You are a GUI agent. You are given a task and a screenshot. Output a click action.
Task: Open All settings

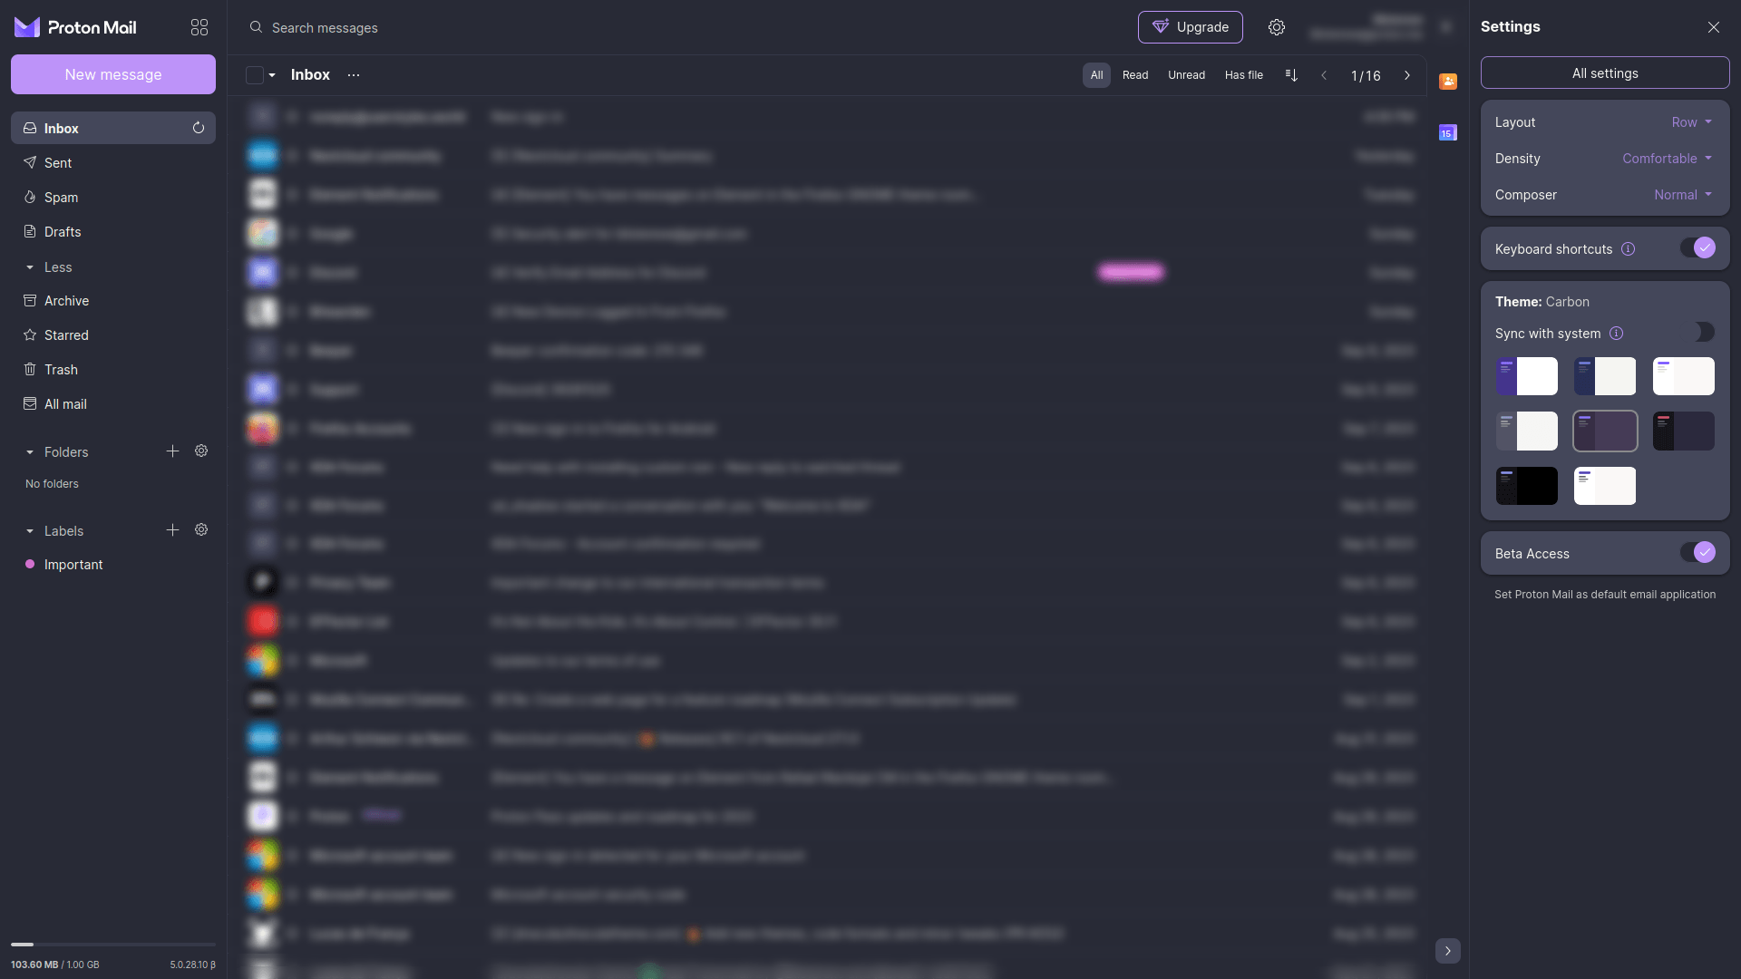pos(1605,73)
